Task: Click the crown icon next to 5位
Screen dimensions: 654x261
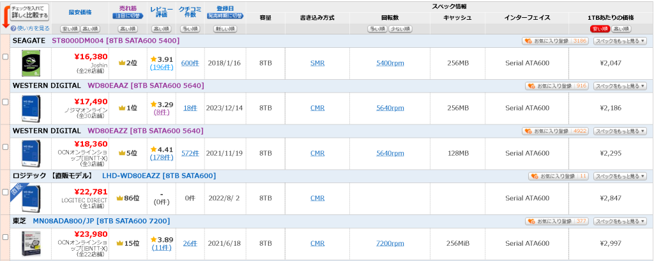Action: [x=122, y=153]
